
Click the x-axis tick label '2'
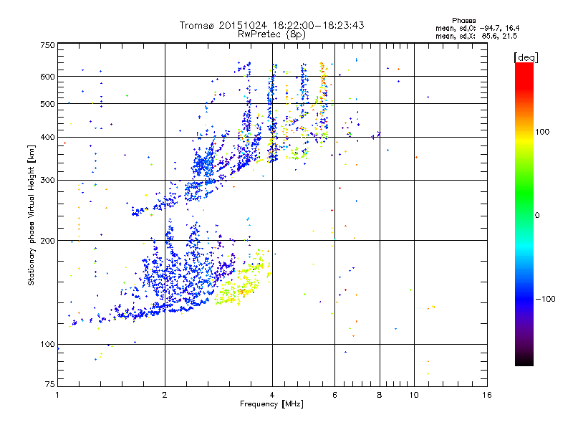point(165,395)
